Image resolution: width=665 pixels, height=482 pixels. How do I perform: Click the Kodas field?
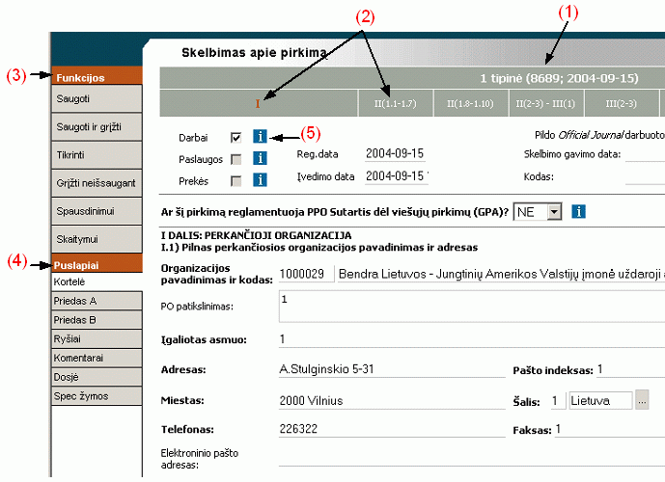pos(645,177)
